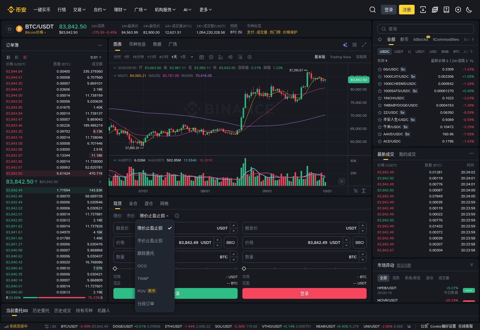Select the OCO order type option
This screenshot has height=330, width=480.
coord(155,266)
